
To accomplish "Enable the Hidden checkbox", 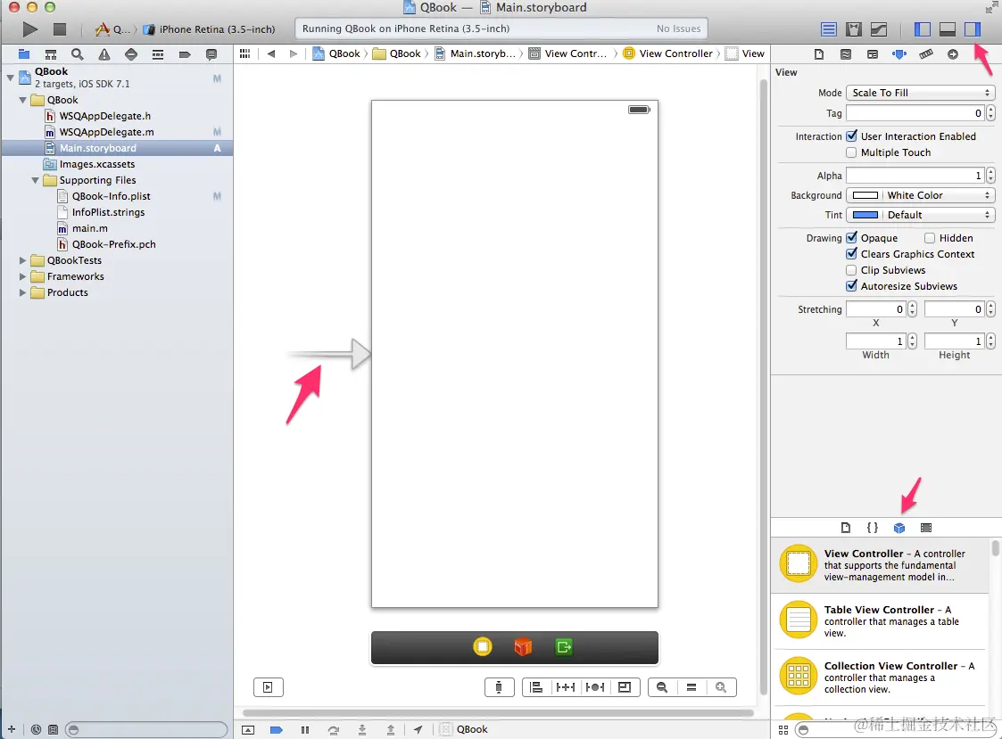I will [930, 238].
